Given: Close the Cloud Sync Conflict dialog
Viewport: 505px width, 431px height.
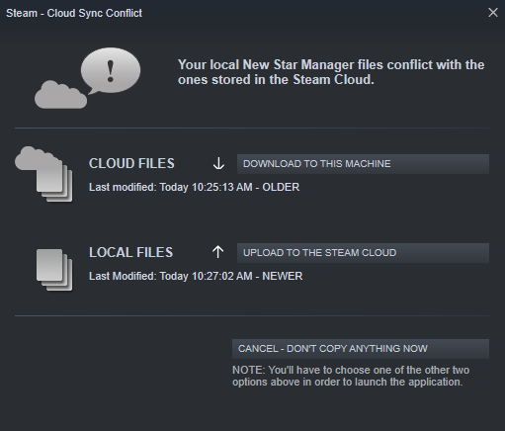Looking at the screenshot, I should (493, 13).
